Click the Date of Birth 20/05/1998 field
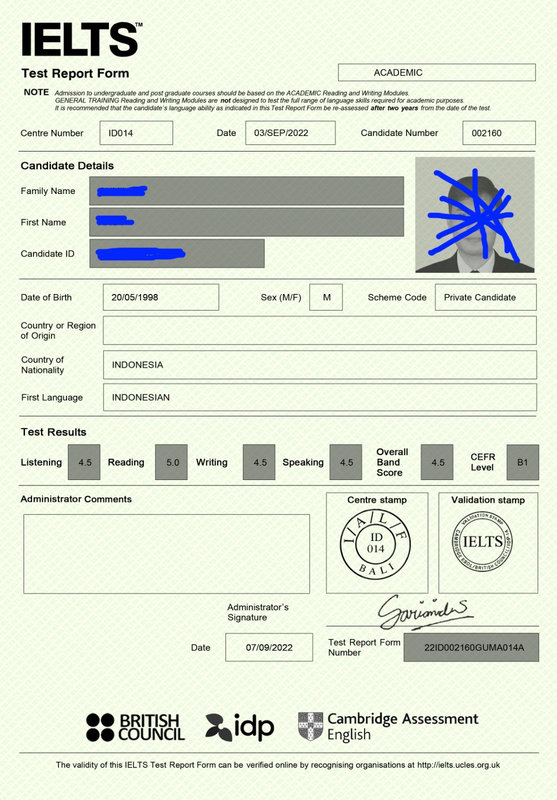The width and height of the screenshot is (557, 800). (x=161, y=297)
